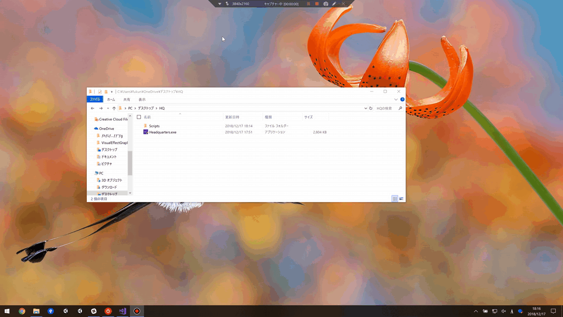Viewport: 563px width, 317px height.
Task: Sort by the 種類 column header
Action: click(x=268, y=117)
